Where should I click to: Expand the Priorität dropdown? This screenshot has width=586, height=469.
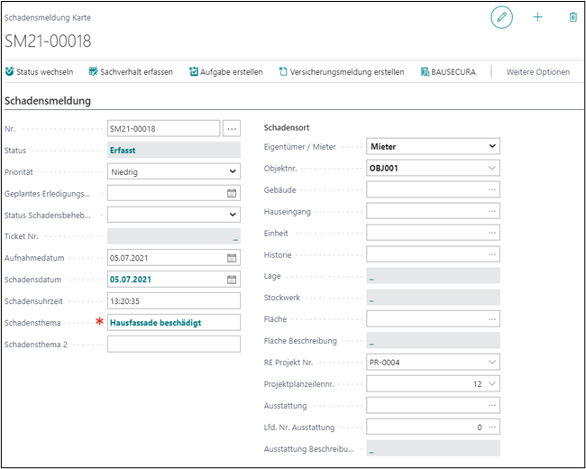pyautogui.click(x=232, y=171)
